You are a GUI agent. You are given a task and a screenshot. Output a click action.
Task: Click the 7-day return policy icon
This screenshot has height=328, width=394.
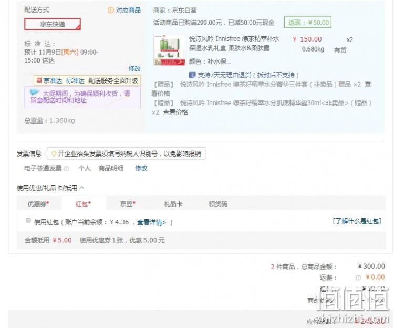(192, 75)
